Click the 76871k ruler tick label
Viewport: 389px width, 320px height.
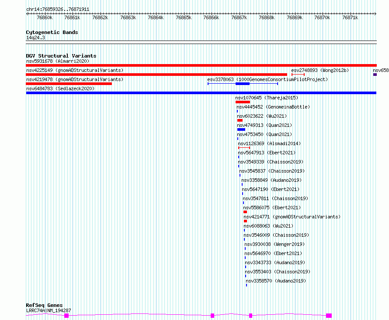pyautogui.click(x=350, y=17)
